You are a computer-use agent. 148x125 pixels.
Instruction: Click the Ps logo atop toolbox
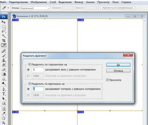[x=4, y=17]
